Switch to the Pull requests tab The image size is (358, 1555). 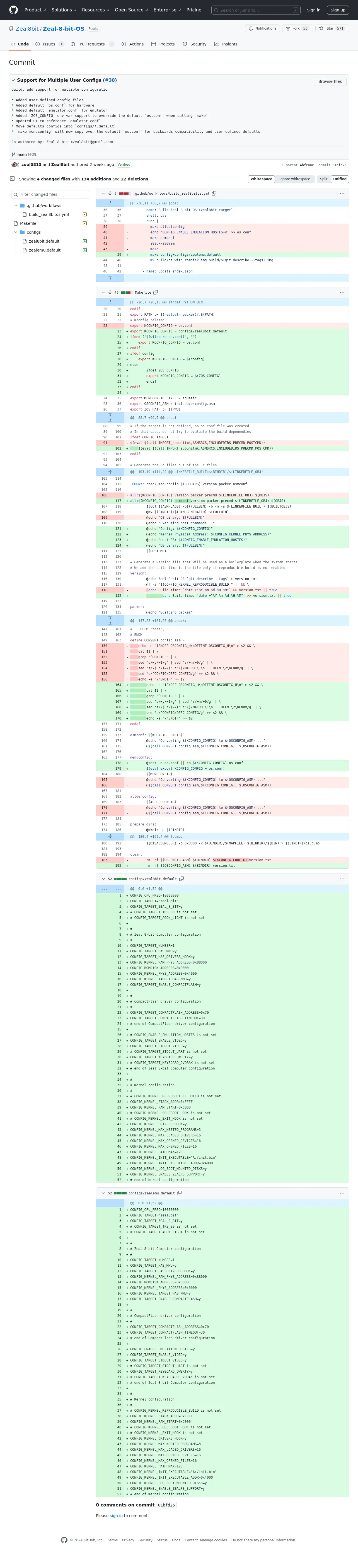92,44
